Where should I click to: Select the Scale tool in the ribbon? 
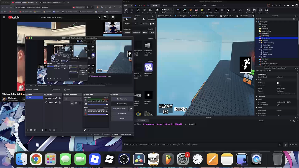point(138,10)
